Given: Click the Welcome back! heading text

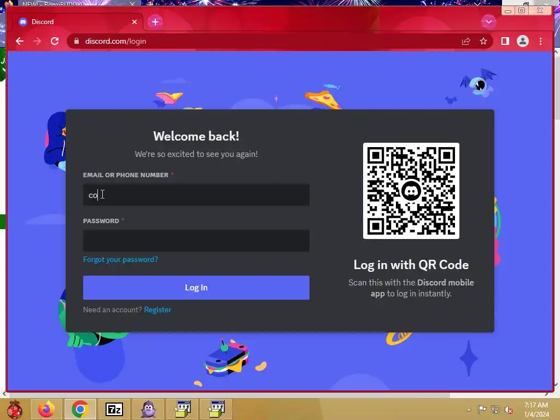Looking at the screenshot, I should (x=196, y=136).
